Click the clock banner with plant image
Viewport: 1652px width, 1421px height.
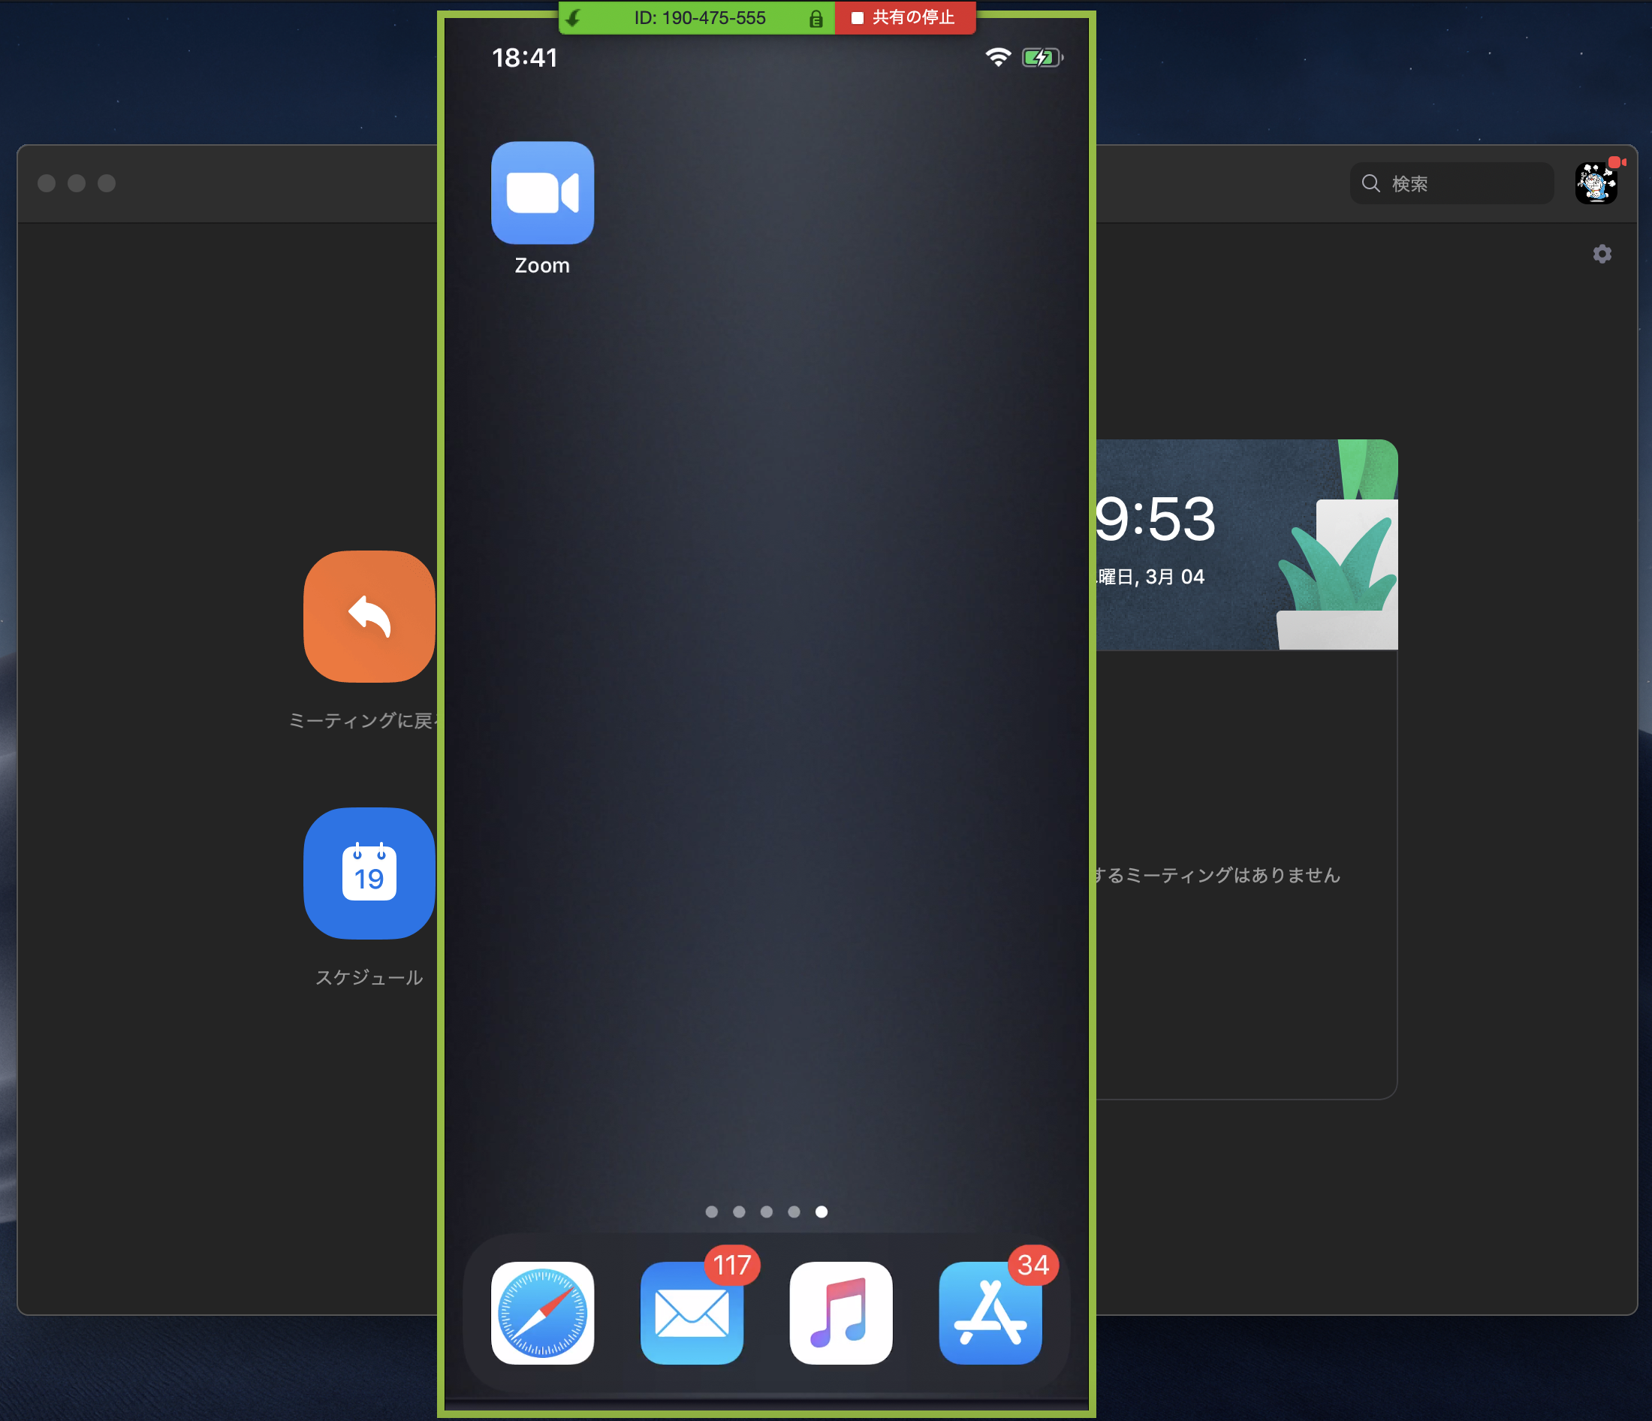click(1247, 545)
